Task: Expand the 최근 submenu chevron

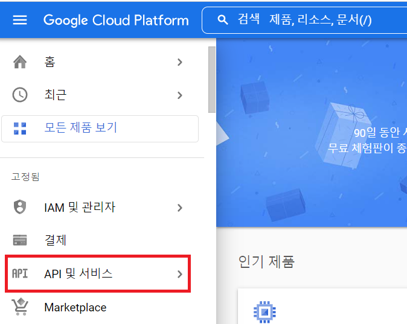Action: coord(179,95)
